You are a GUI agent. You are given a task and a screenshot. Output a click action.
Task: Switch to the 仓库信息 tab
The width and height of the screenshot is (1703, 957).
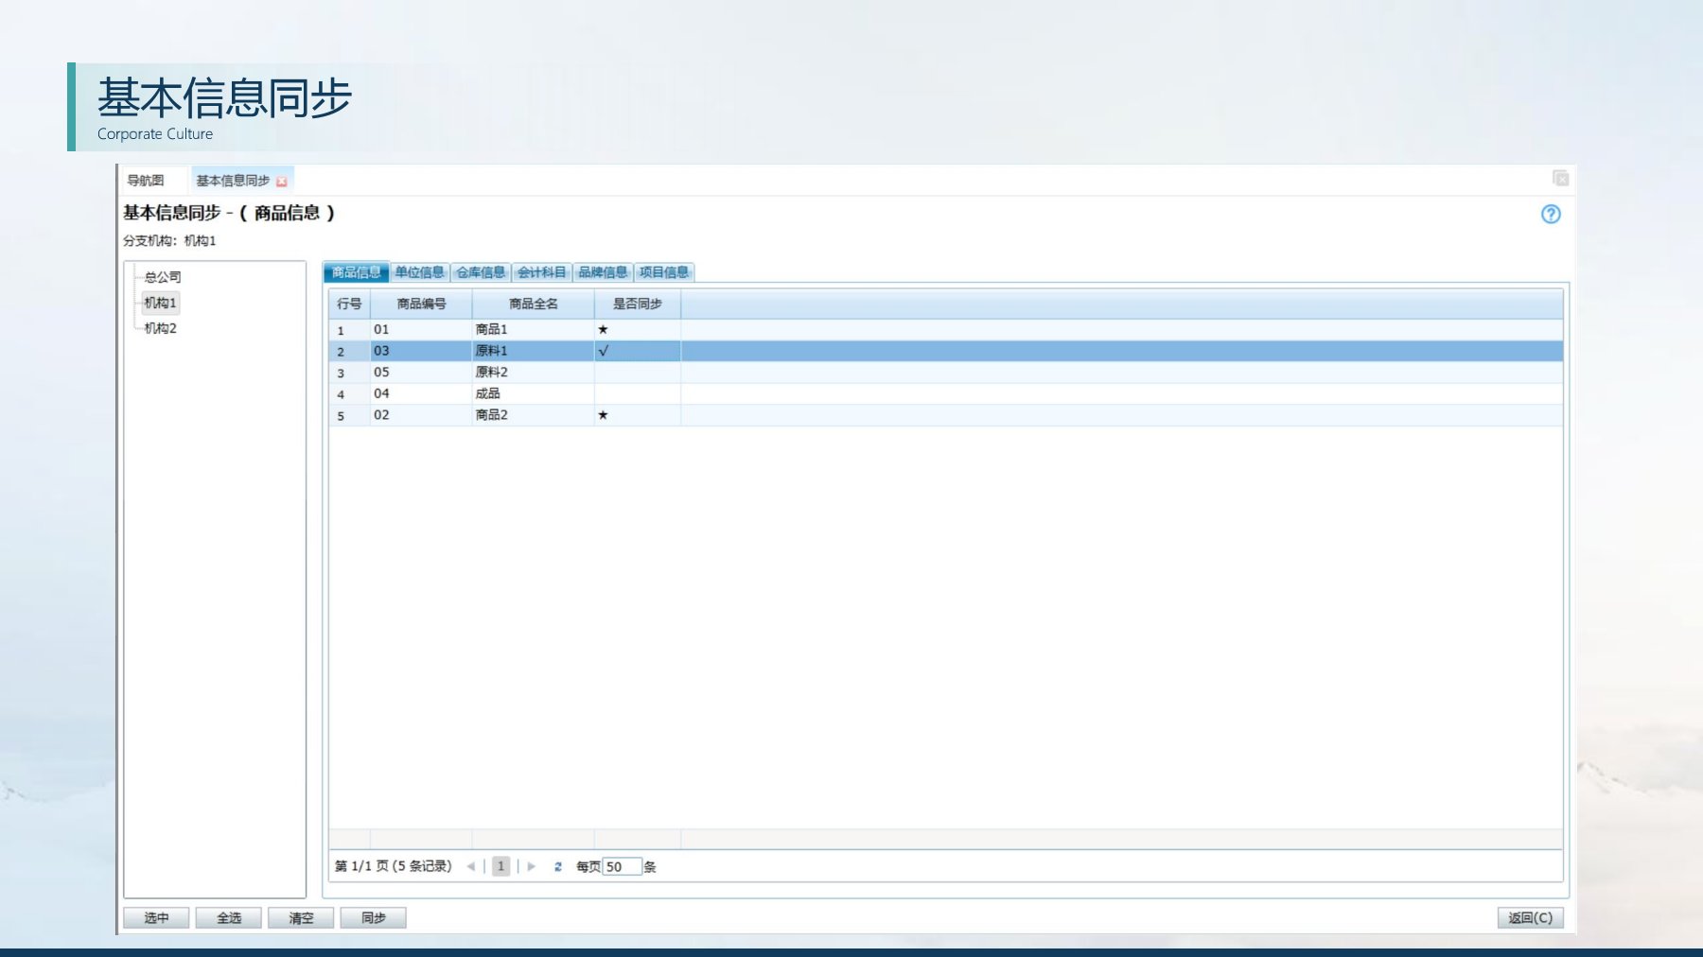481,272
